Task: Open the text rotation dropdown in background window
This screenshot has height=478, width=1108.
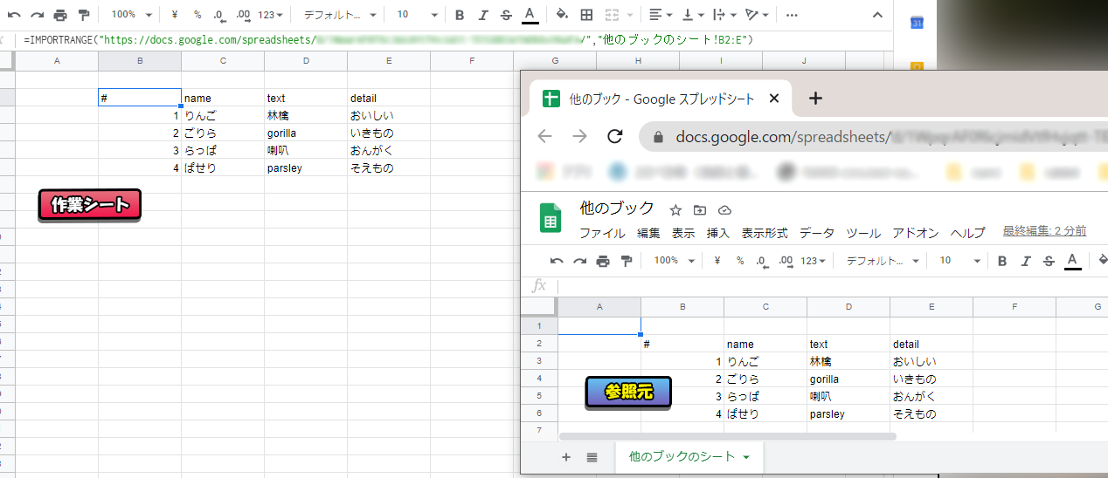Action: [x=757, y=15]
